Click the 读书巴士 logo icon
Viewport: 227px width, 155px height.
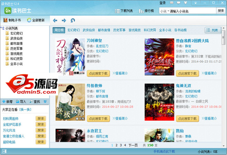tap(8, 11)
